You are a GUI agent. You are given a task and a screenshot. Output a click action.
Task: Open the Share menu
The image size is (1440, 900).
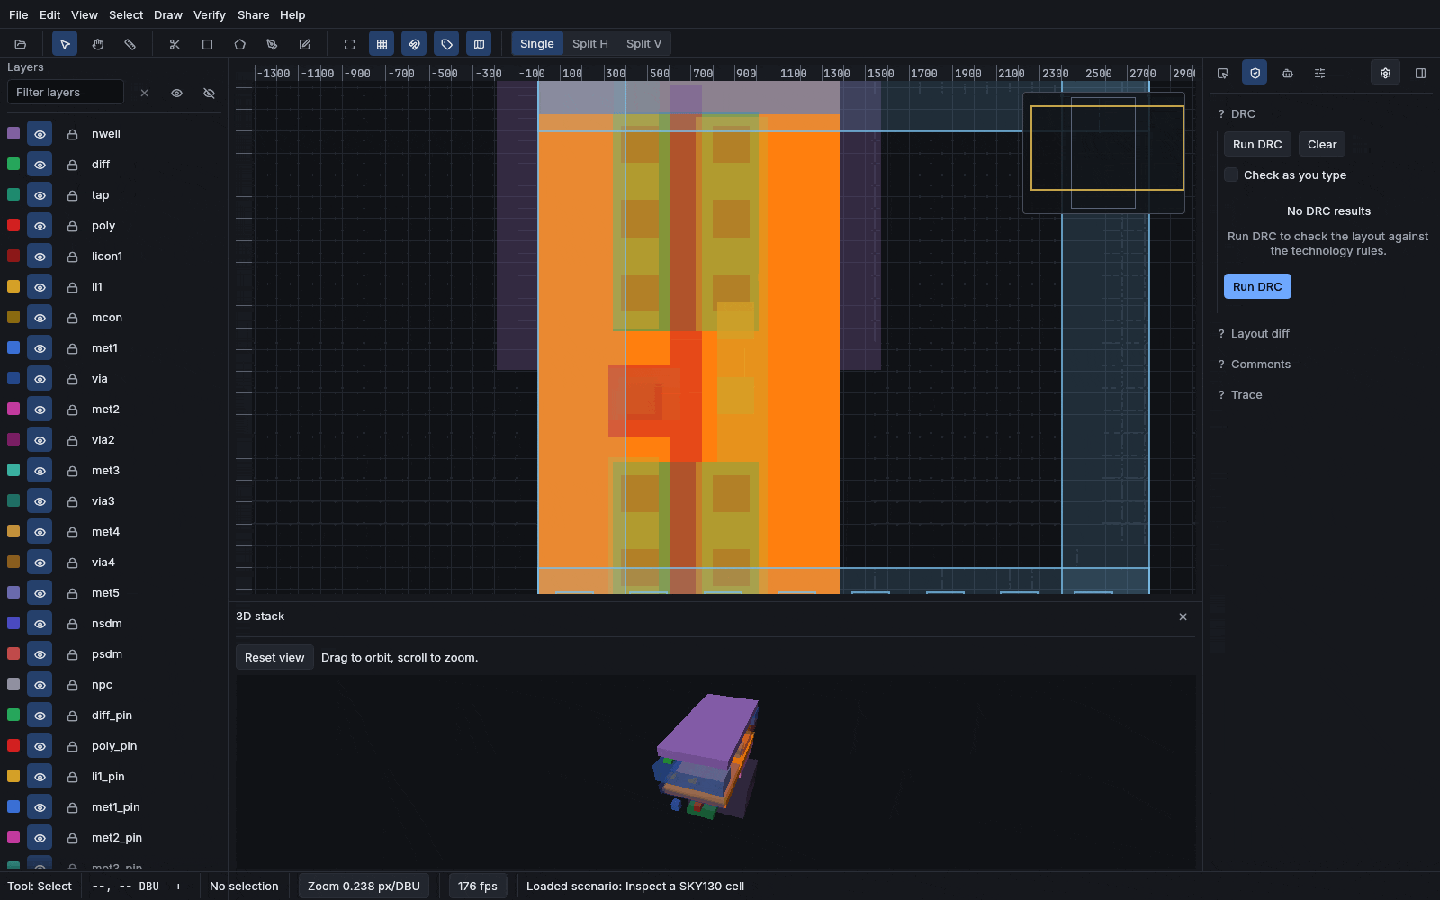pos(253,15)
